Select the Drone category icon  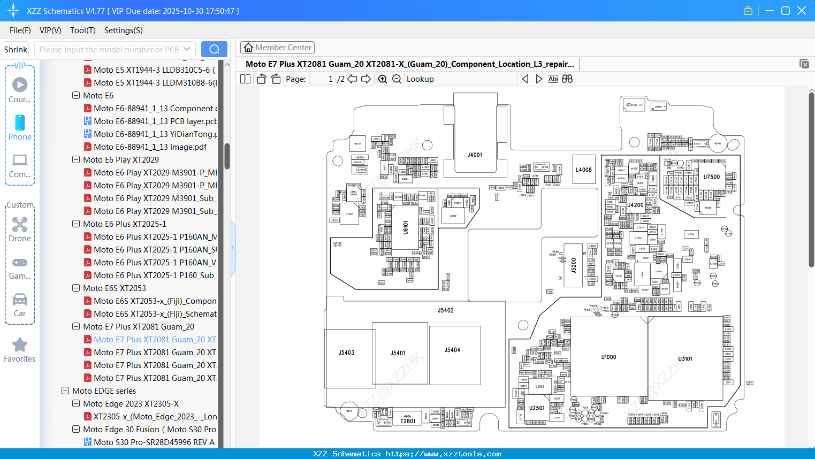20,230
